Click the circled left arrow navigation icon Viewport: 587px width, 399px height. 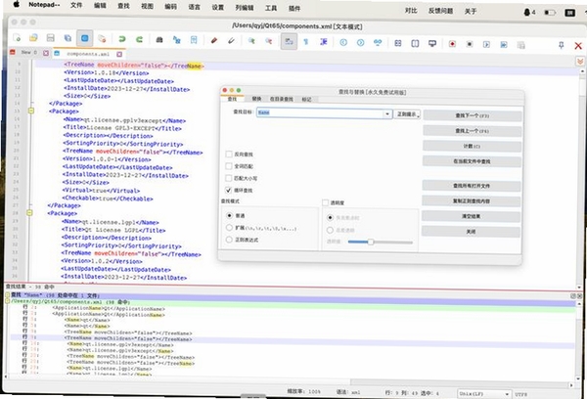(343, 43)
